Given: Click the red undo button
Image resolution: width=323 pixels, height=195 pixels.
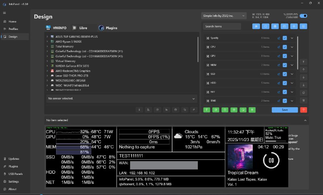Looking at the screenshot, I should pyautogui.click(x=304, y=110).
